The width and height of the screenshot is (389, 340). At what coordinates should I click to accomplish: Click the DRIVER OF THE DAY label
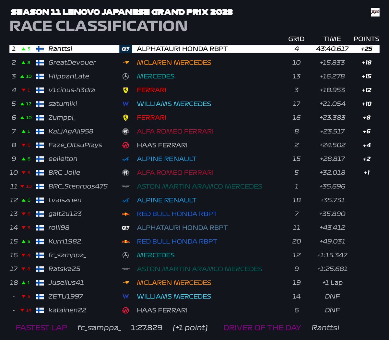(x=262, y=328)
